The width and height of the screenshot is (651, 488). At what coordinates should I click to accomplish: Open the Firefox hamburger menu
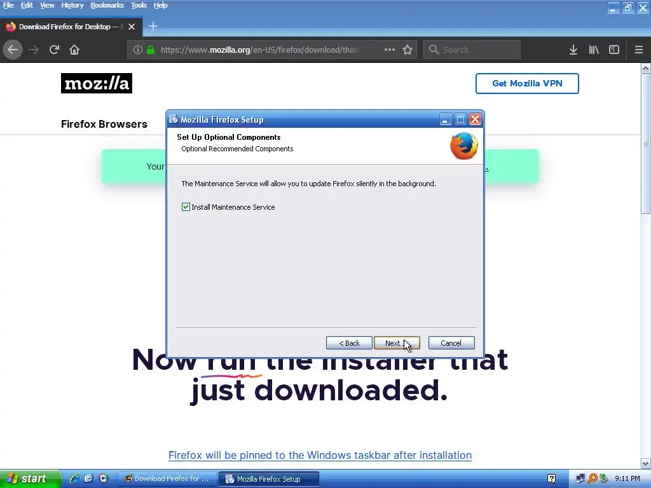click(x=639, y=50)
